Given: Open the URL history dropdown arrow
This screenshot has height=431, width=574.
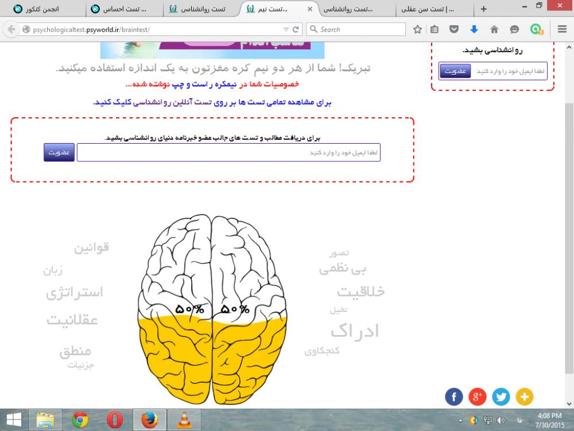Looking at the screenshot, I should (x=286, y=29).
